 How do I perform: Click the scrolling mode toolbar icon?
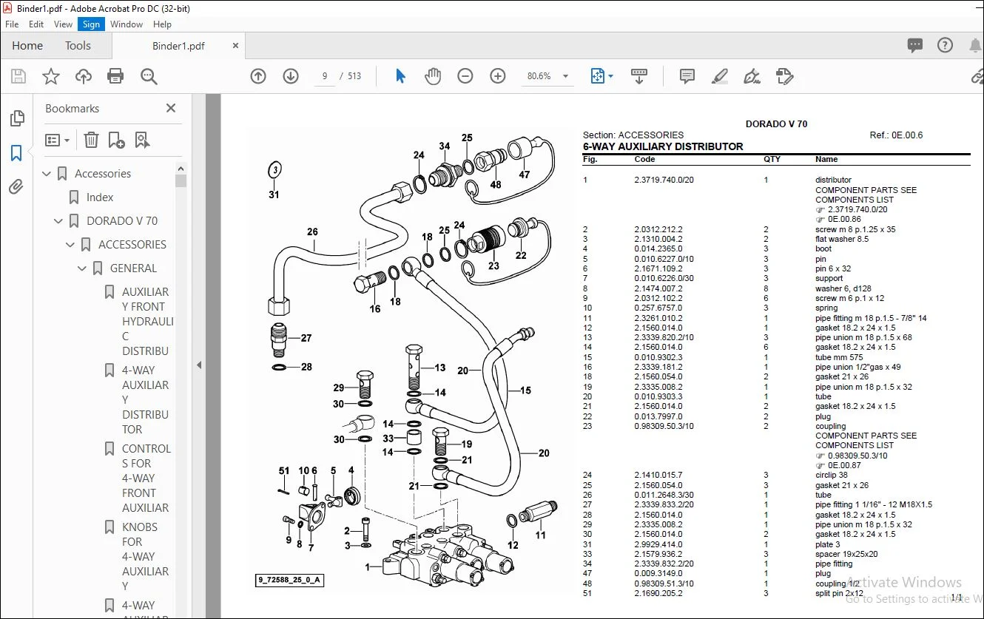[x=639, y=76]
